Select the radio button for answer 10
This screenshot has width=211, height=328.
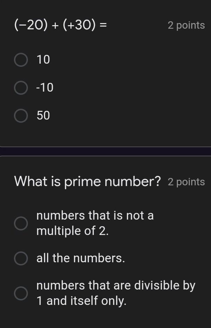pyautogui.click(x=21, y=60)
